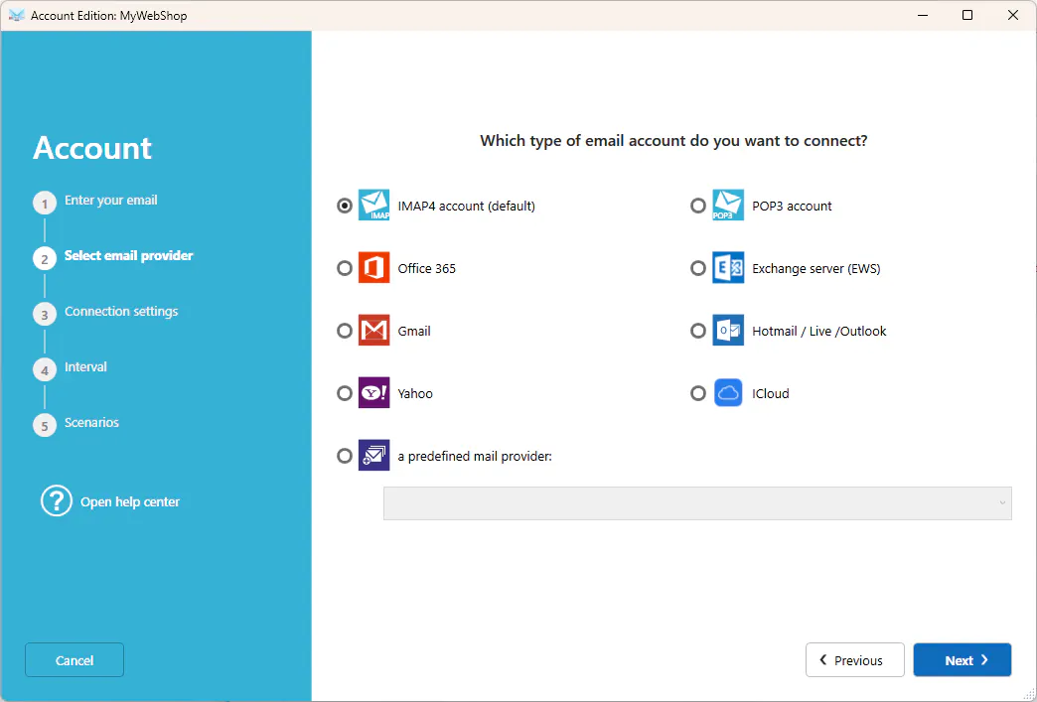Viewport: 1037px width, 702px height.
Task: Go to step 1 Enter your email
Action: click(x=110, y=201)
